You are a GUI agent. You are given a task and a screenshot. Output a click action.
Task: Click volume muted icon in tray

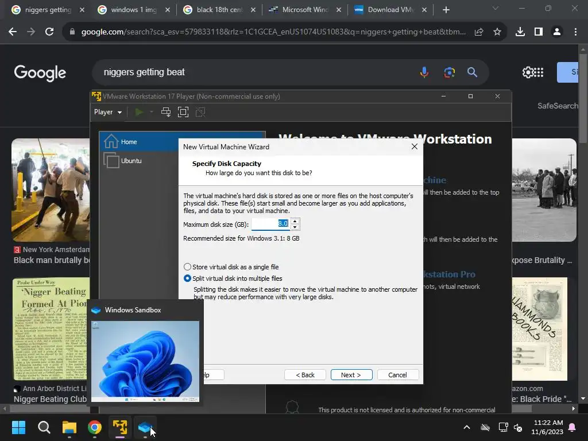pos(518,427)
